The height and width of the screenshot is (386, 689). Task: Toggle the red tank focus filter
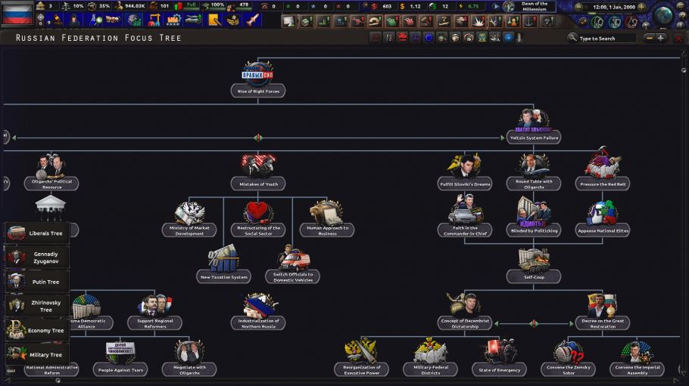point(403,38)
